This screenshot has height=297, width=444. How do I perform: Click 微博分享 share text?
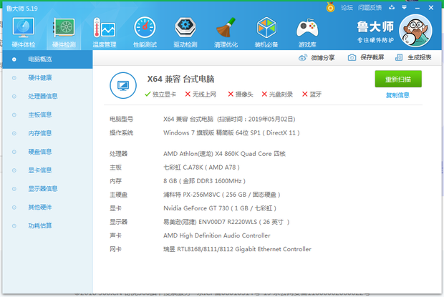[323, 58]
